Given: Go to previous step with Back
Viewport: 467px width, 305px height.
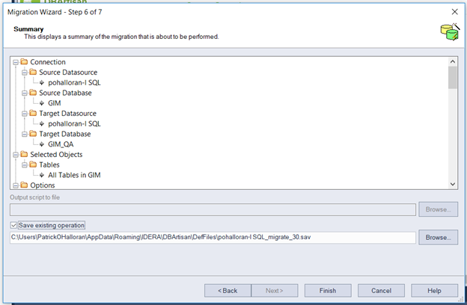Looking at the screenshot, I should point(228,290).
